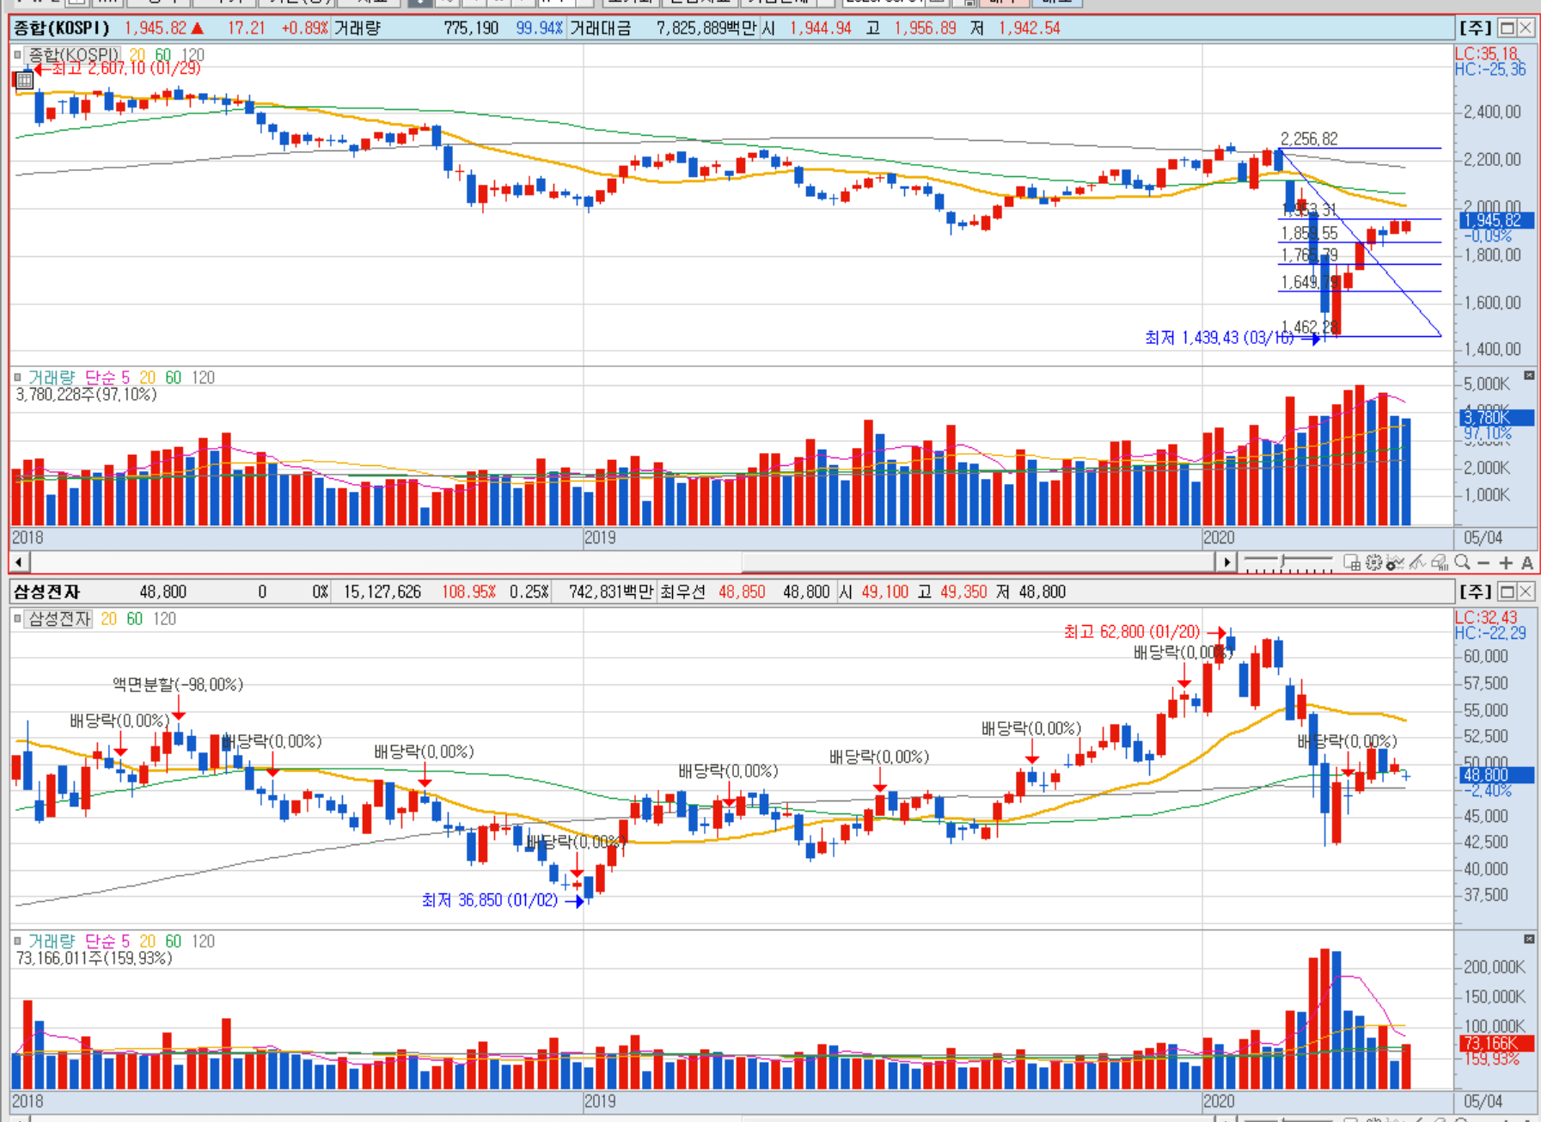Adjust the candle-count zoom slider in KOSPI toolbar
The width and height of the screenshot is (1541, 1122).
point(1282,562)
